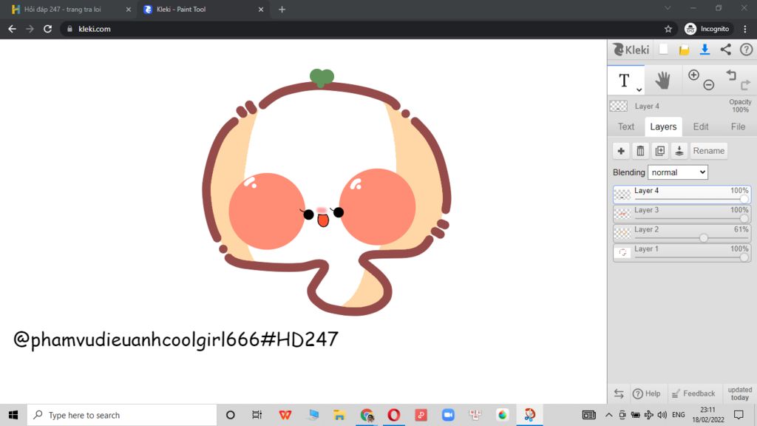Show hidden system tray icons
The image size is (757, 426).
[x=609, y=415]
